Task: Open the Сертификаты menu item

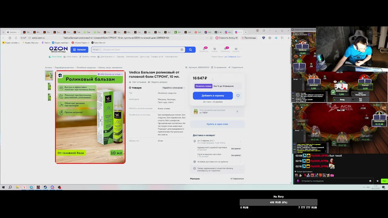Action: point(171,57)
